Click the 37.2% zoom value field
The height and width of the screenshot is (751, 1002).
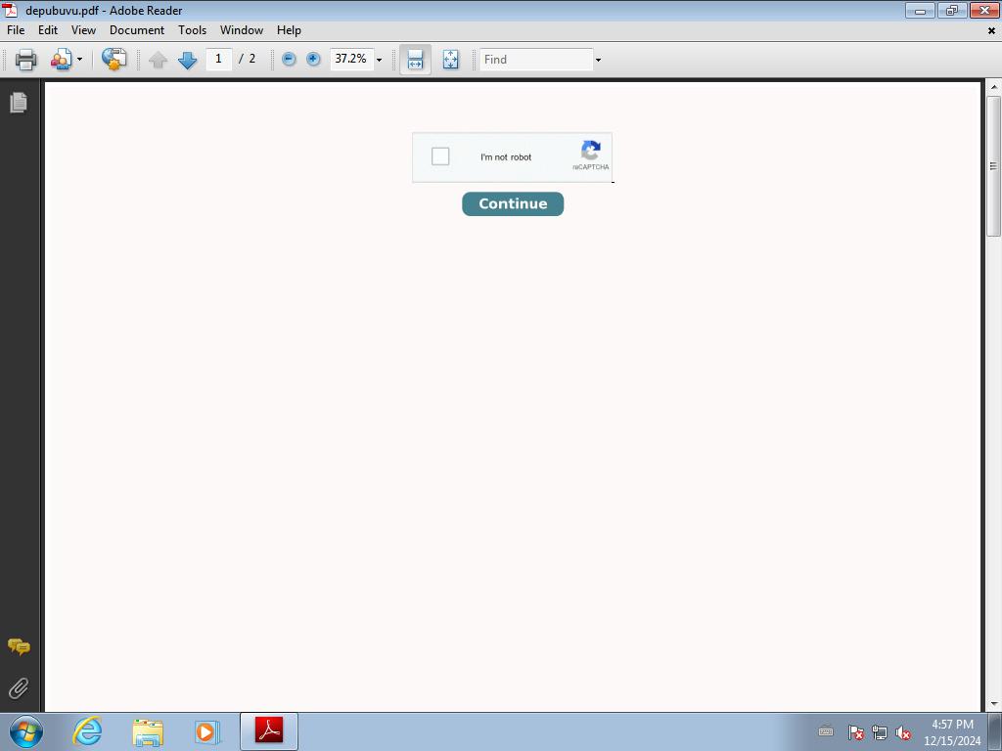coord(351,59)
